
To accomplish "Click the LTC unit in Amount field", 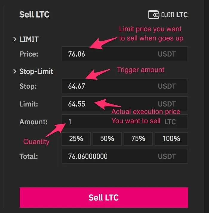I will (170, 122).
